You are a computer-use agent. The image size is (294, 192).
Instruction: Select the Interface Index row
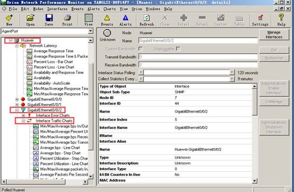tap(176, 119)
